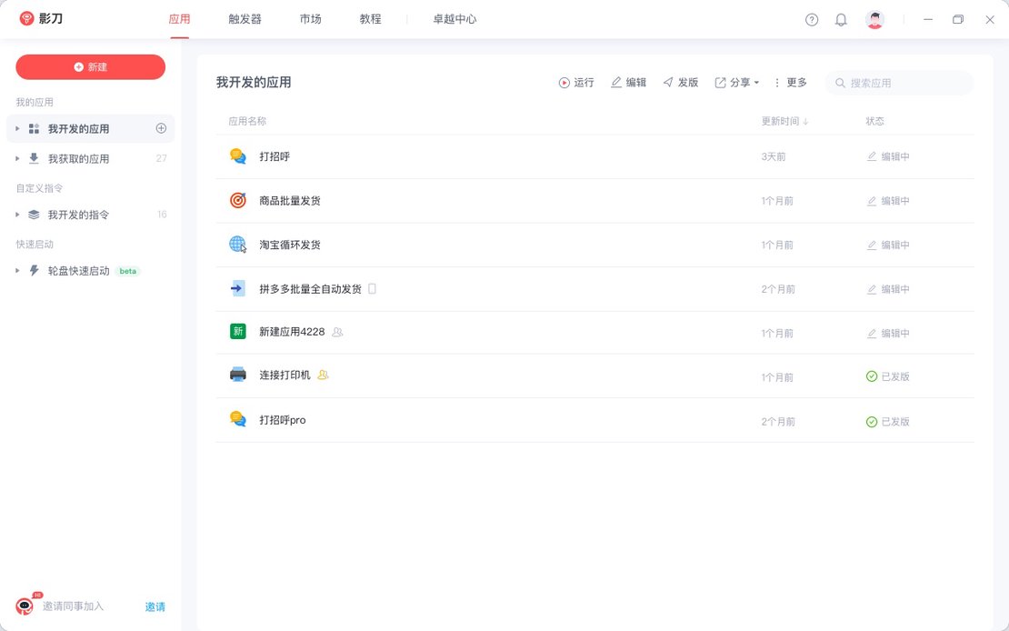Click the target icon for 商品批量发货

tap(238, 200)
